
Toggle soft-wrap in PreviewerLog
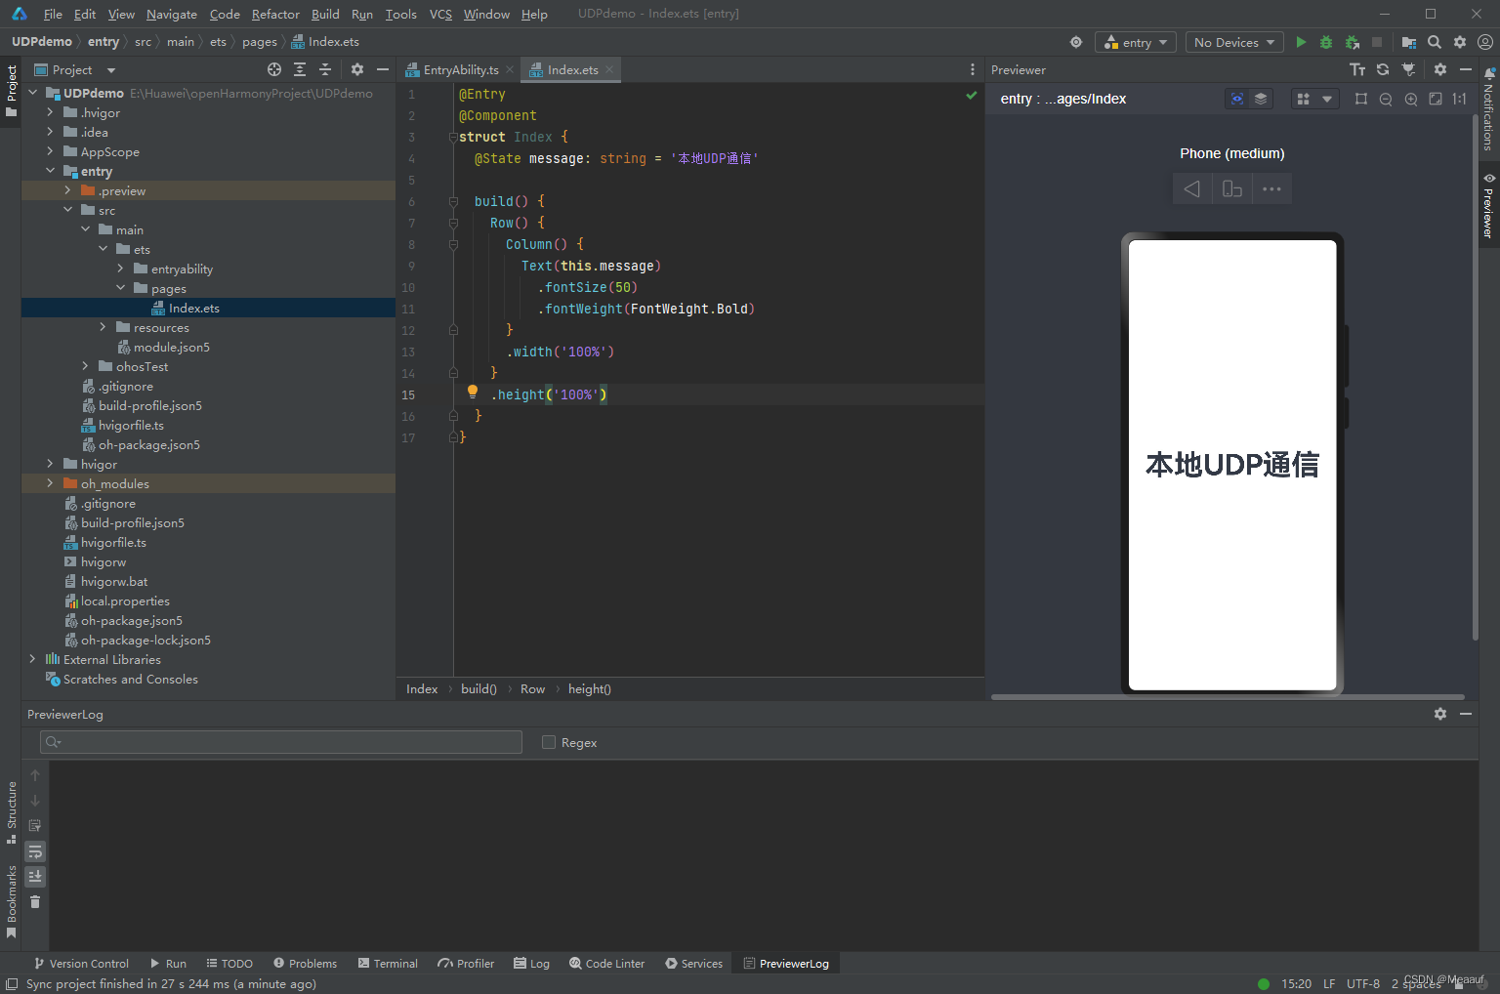(35, 851)
